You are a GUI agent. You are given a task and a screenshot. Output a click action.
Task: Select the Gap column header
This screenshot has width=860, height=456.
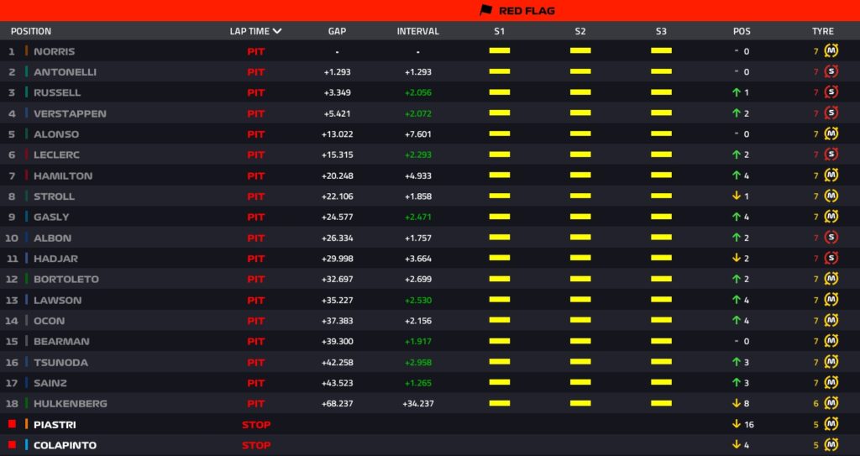pyautogui.click(x=337, y=31)
